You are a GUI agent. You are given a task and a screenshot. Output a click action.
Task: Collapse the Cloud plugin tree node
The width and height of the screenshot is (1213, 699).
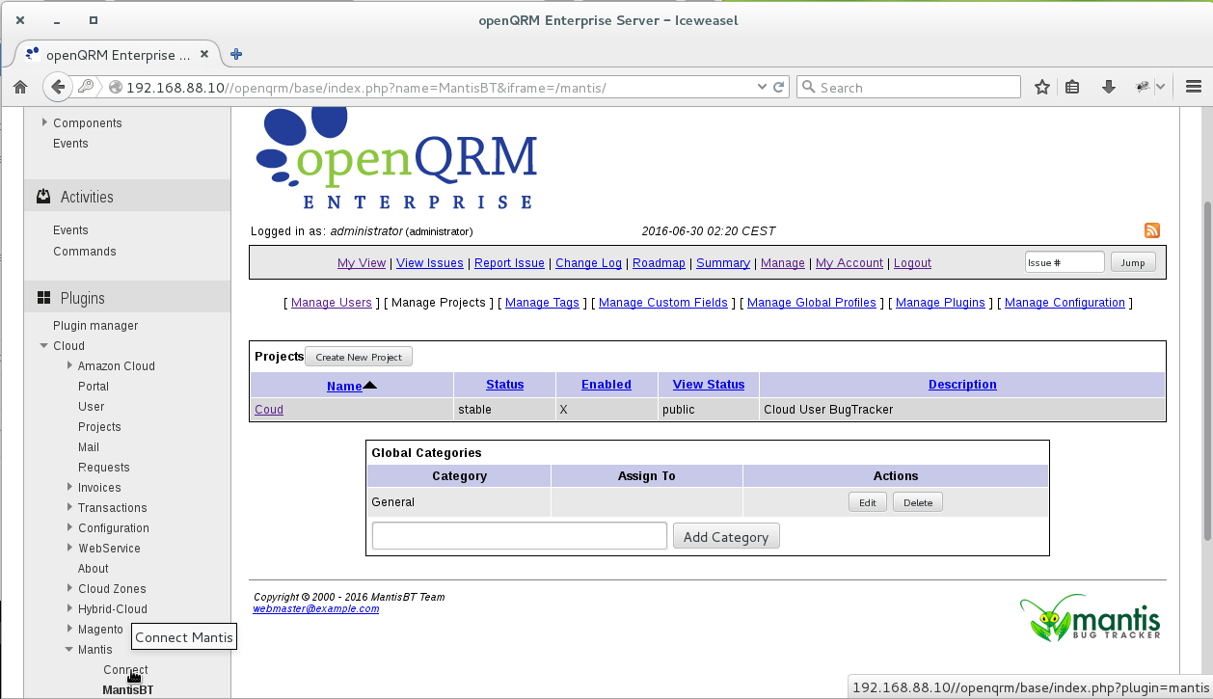click(44, 345)
